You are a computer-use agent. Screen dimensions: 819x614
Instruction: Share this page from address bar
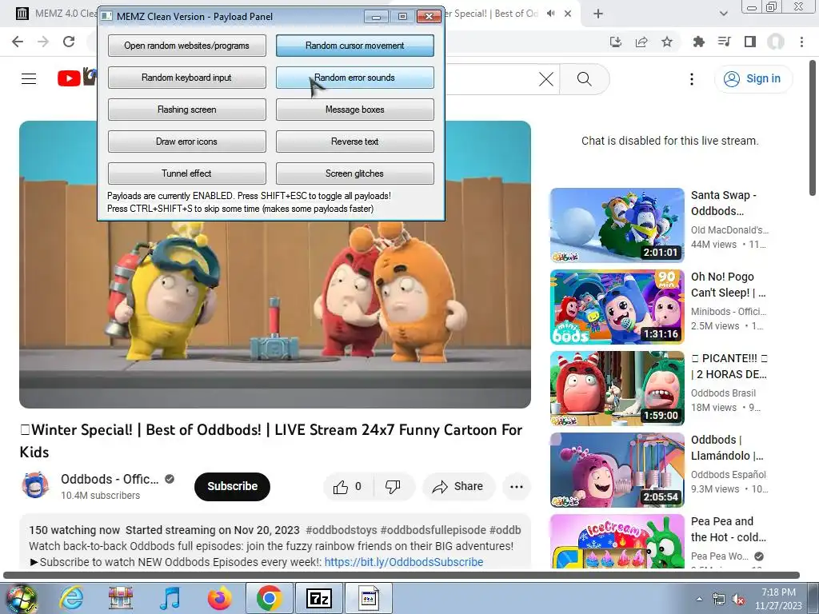[641, 42]
